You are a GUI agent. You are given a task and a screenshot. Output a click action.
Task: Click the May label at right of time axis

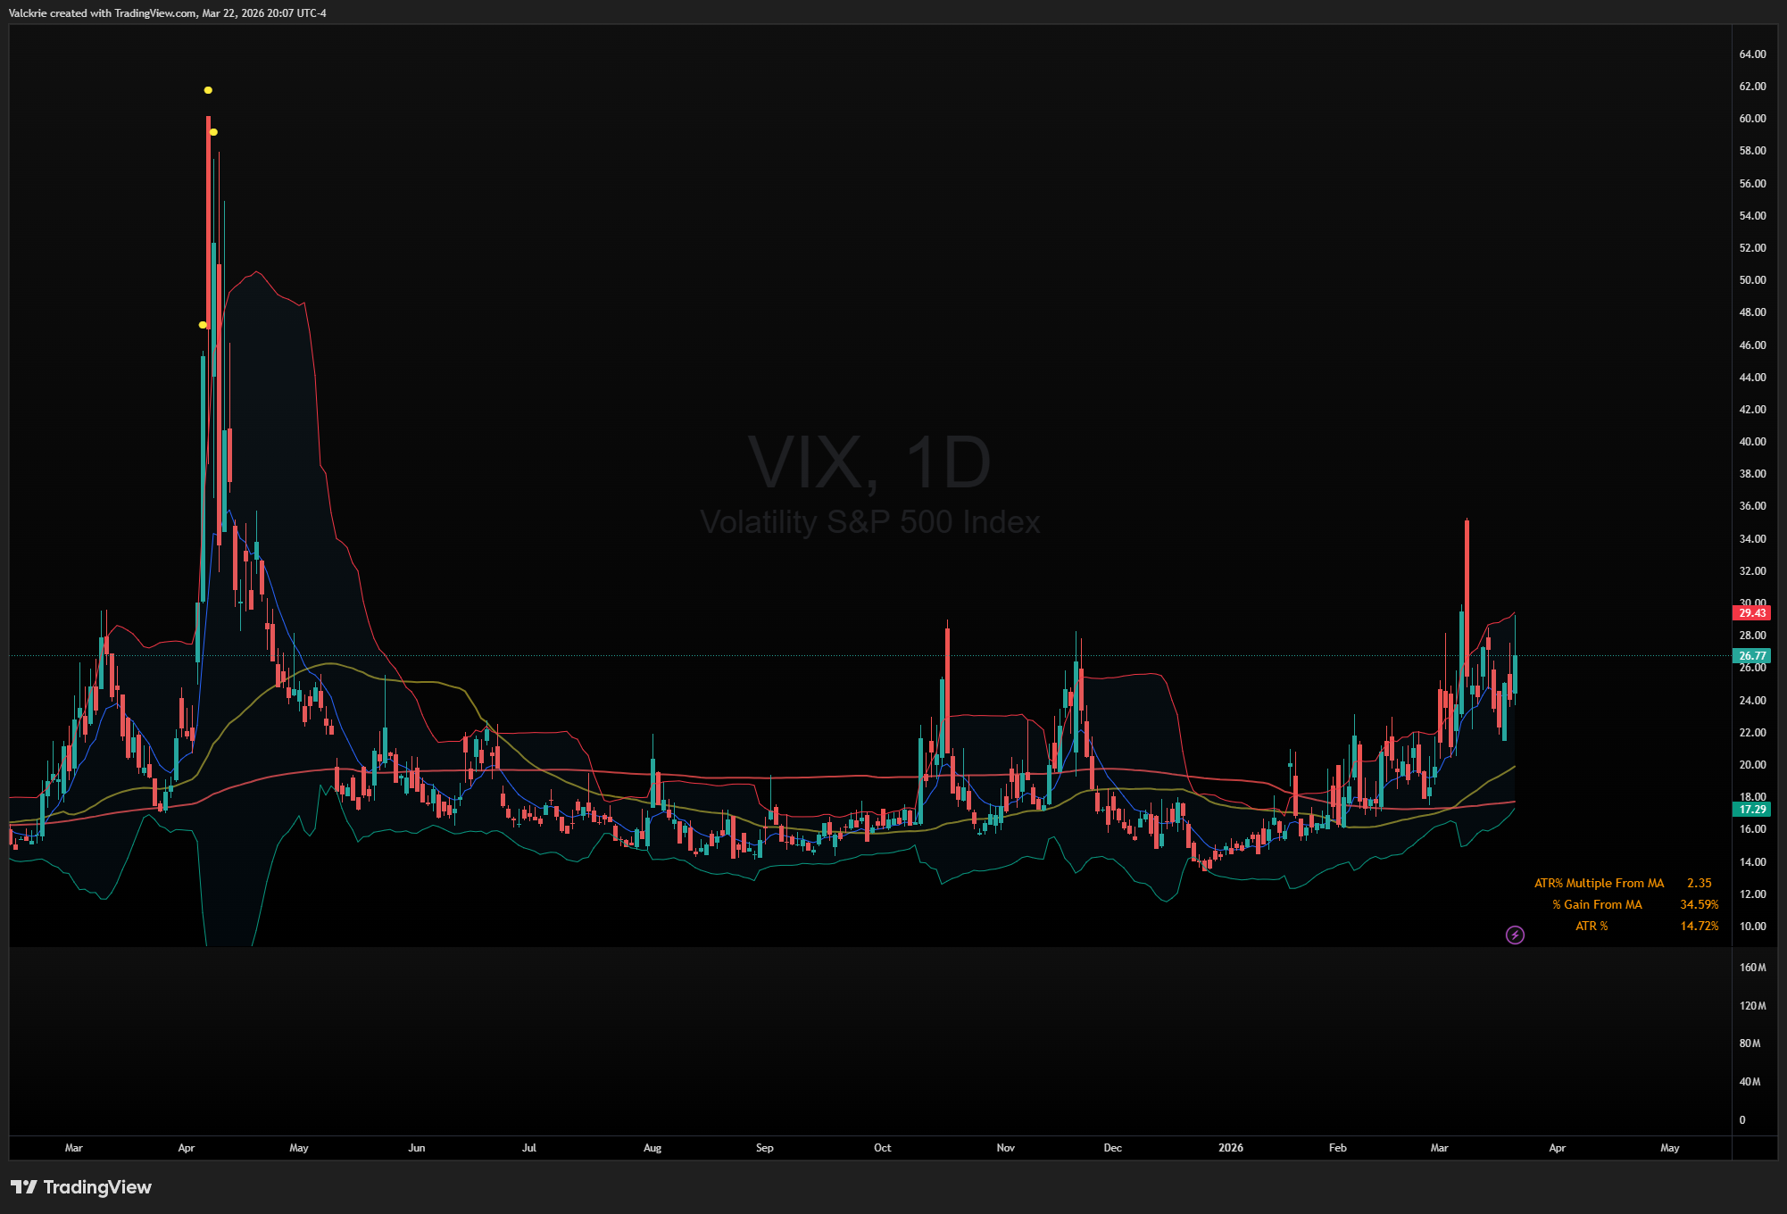tap(1669, 1148)
